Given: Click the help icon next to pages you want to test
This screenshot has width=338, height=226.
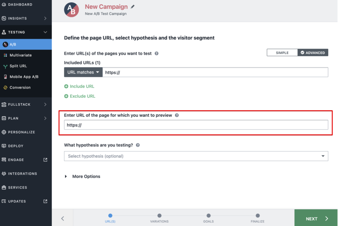Looking at the screenshot, I should point(156,53).
